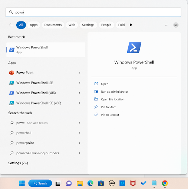The image size is (188, 189).
Task: Switch to the Web filter tab
Action: point(72,25)
